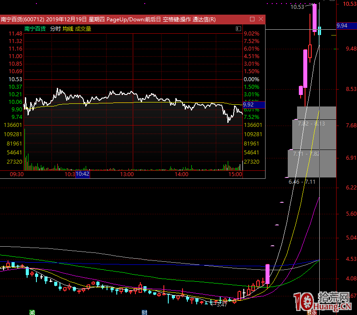Click the 7.68 K-line price axis label

pyautogui.click(x=351, y=125)
